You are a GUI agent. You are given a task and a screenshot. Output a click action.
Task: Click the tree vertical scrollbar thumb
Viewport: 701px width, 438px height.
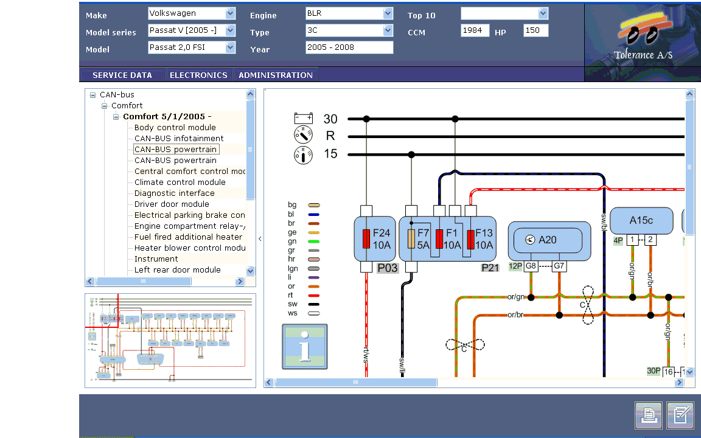[250, 149]
